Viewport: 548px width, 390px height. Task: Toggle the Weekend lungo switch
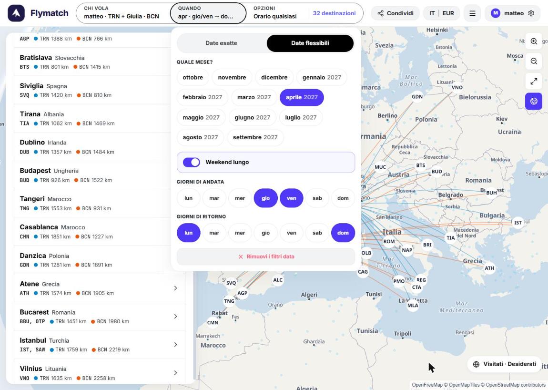point(192,162)
